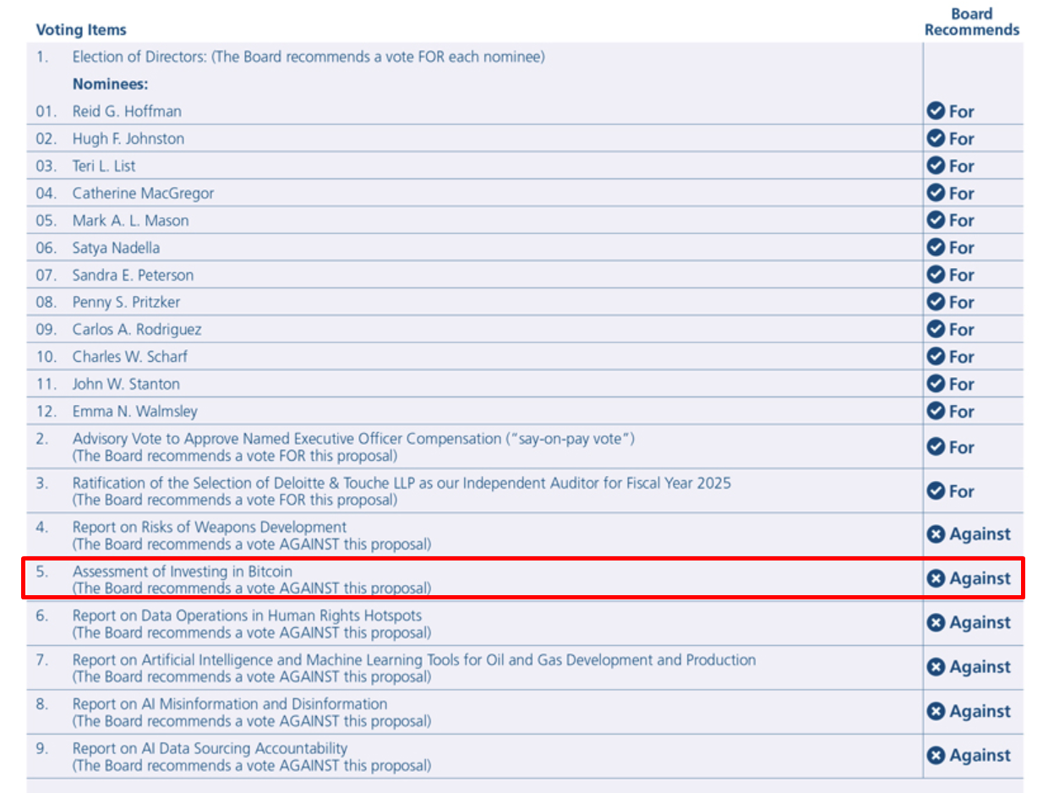
Task: Click the For checkmark icon beside Reid G. Hoffman
Action: tap(936, 111)
